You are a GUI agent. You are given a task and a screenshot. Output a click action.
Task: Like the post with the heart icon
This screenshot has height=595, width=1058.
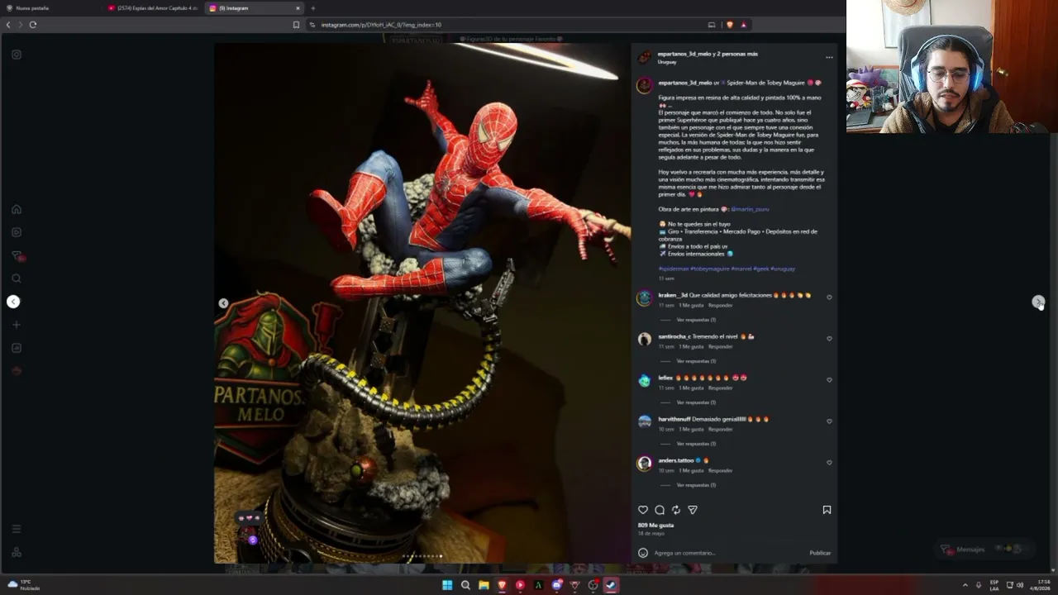pyautogui.click(x=643, y=510)
